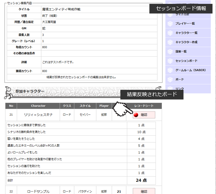
Task: Click the スタイル column header
Action: click(85, 106)
